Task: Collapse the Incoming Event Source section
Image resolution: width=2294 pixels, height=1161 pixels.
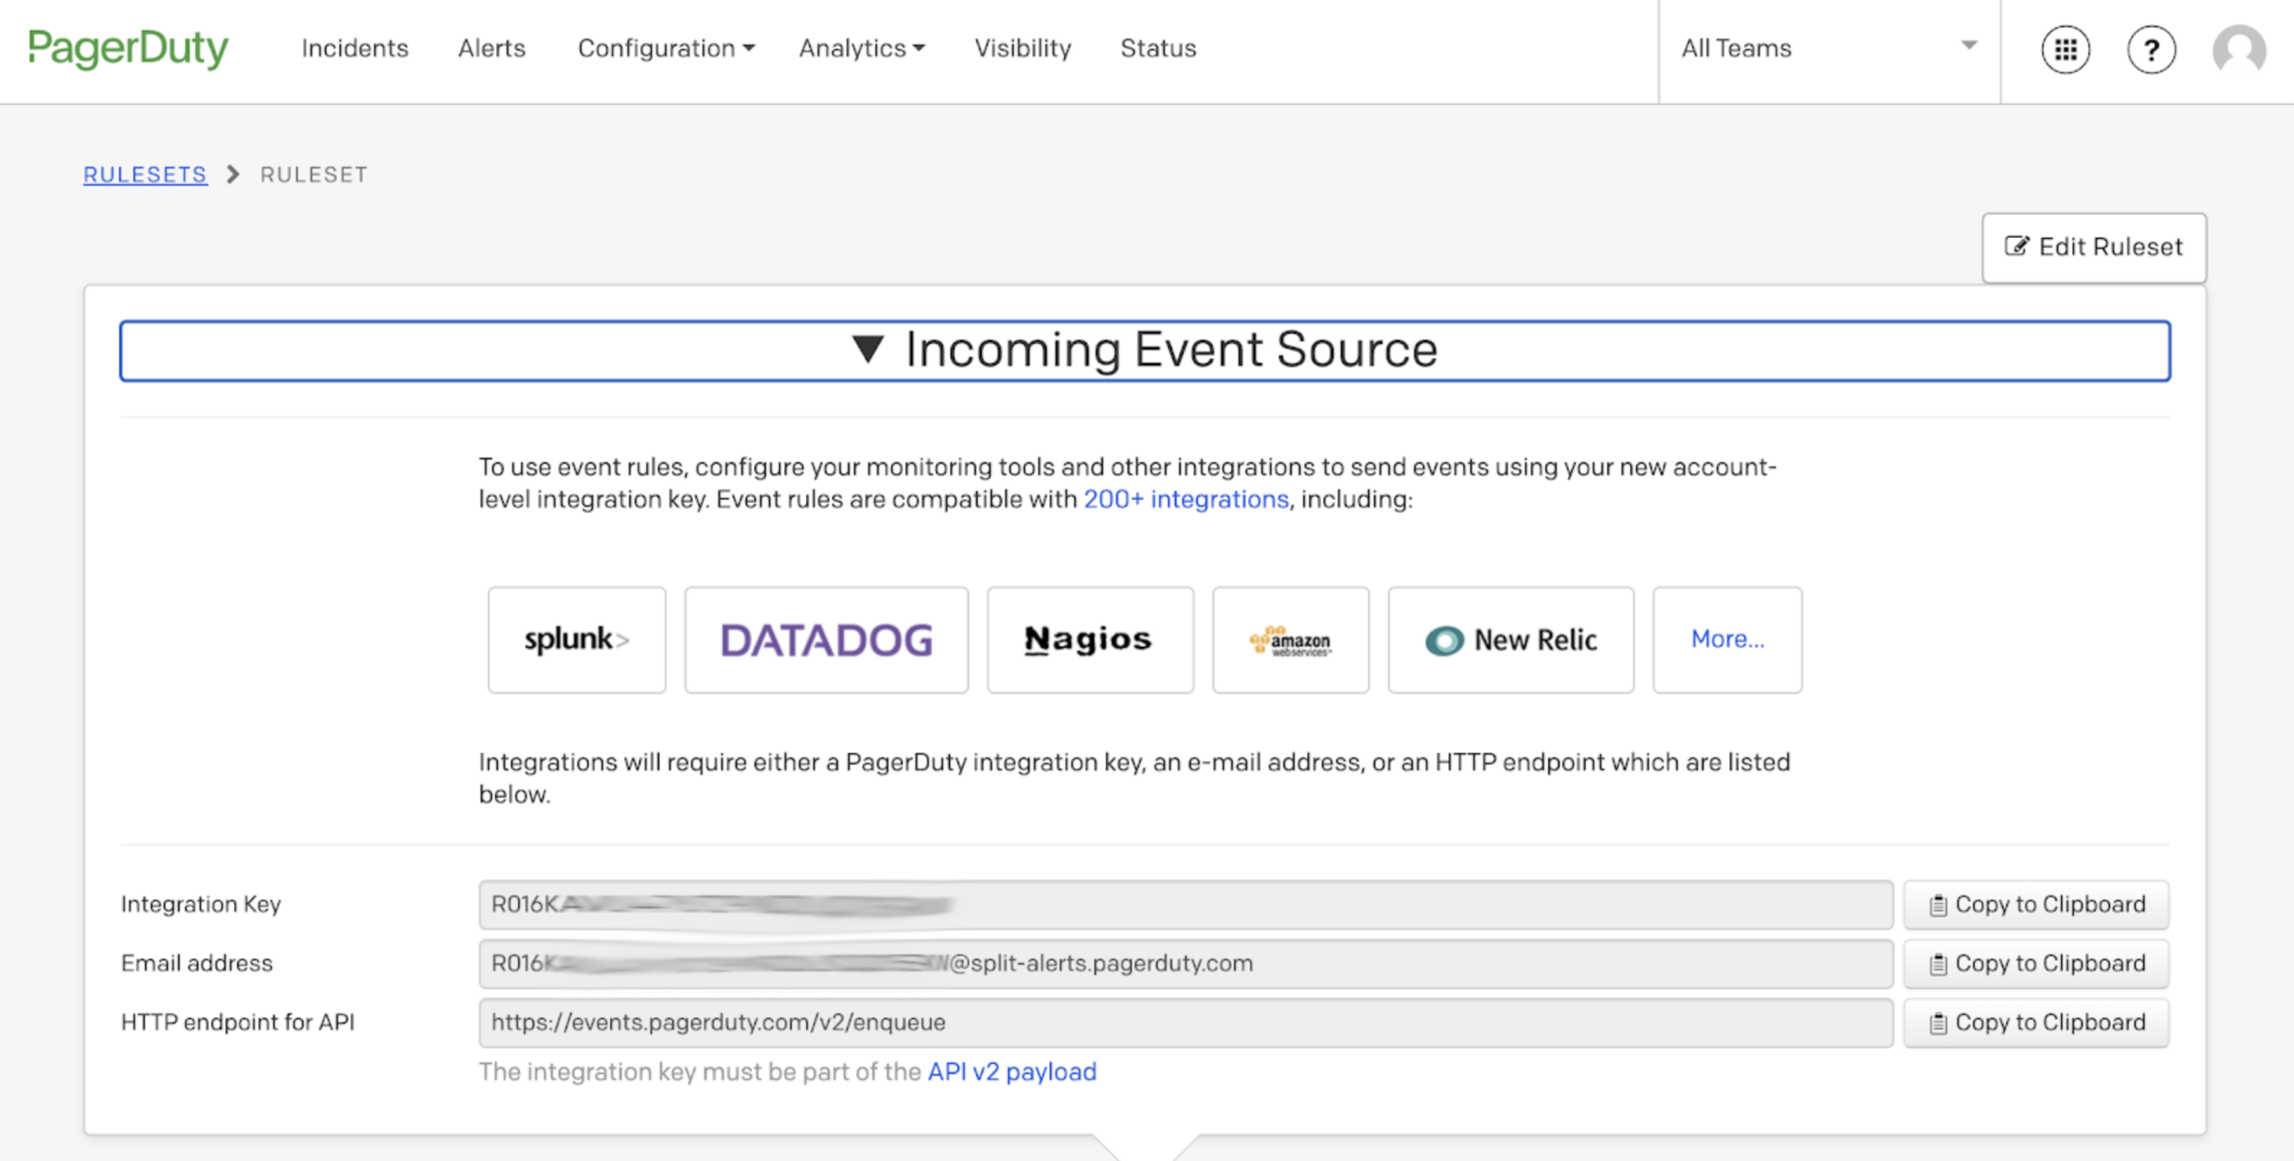Action: (x=1145, y=350)
